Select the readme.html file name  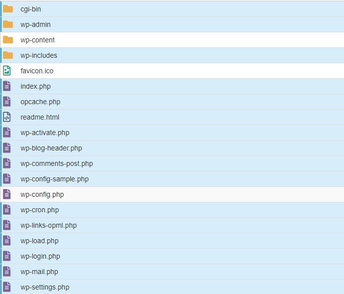[40, 117]
